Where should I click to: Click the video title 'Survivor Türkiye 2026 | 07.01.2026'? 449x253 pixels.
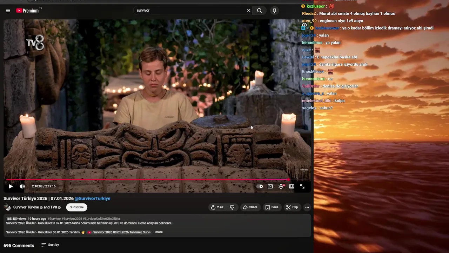(x=38, y=199)
